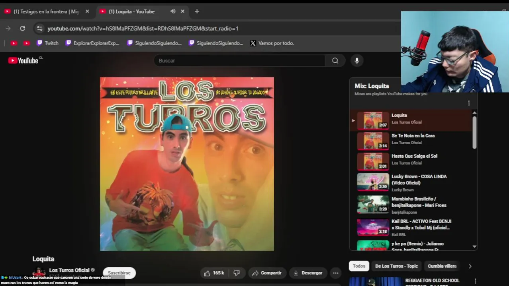Click the Loquita video title
509x286 pixels.
(x=43, y=259)
